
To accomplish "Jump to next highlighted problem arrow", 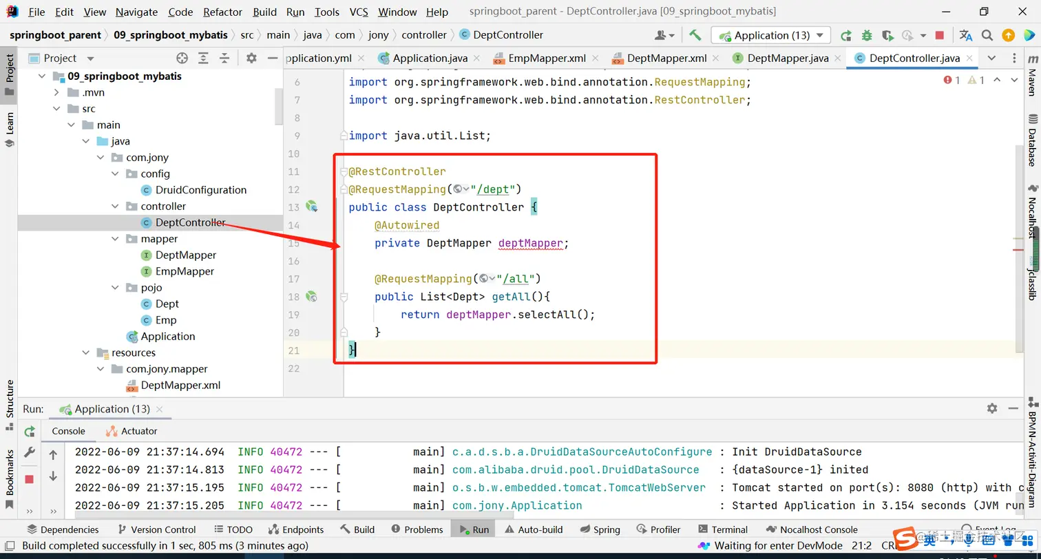I will (1014, 81).
